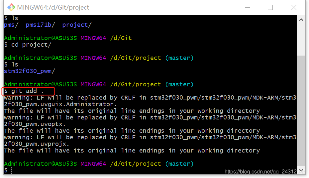This screenshot has width=309, height=178.
Task: Click the first '$ ls' command at top
Action: (x=11, y=18)
